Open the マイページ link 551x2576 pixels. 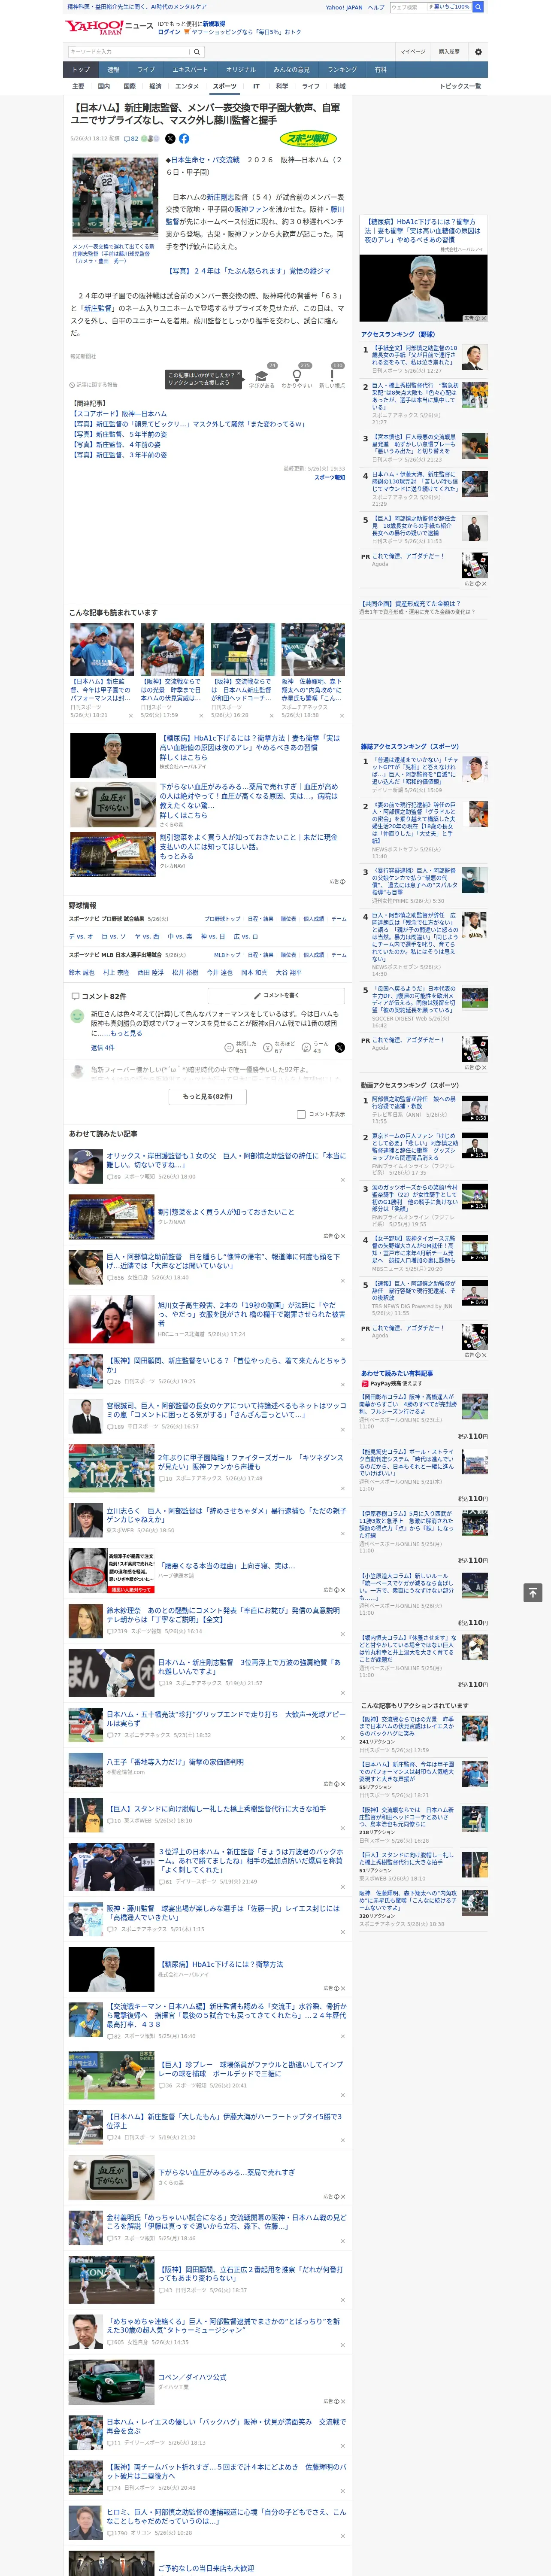point(412,52)
